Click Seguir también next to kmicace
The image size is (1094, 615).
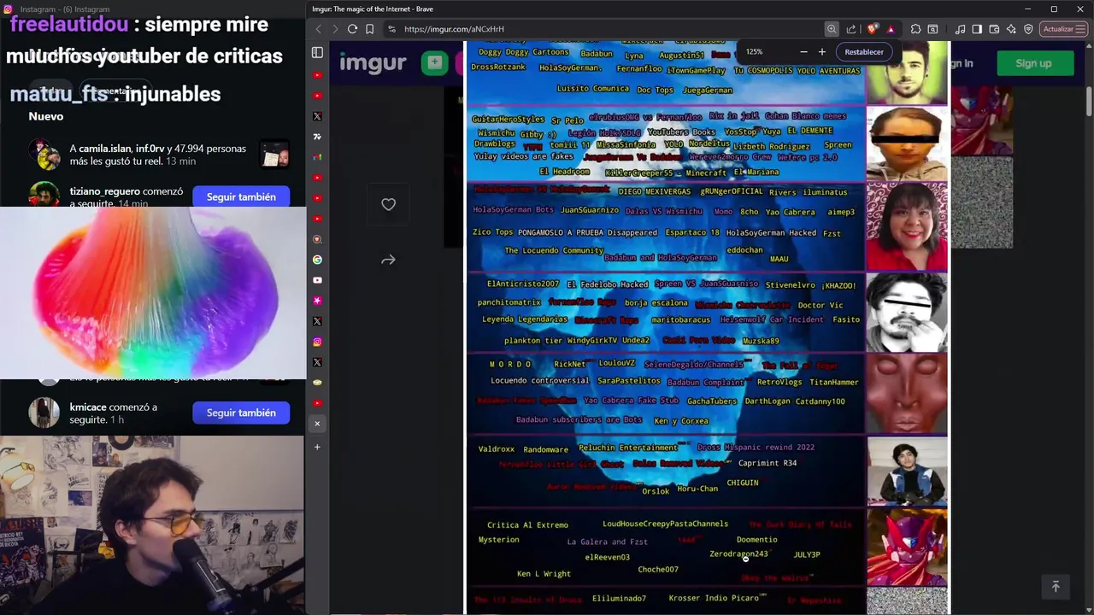pyautogui.click(x=241, y=413)
